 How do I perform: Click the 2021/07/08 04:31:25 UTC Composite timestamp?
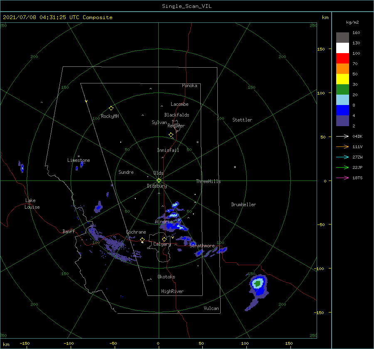[x=57, y=17]
